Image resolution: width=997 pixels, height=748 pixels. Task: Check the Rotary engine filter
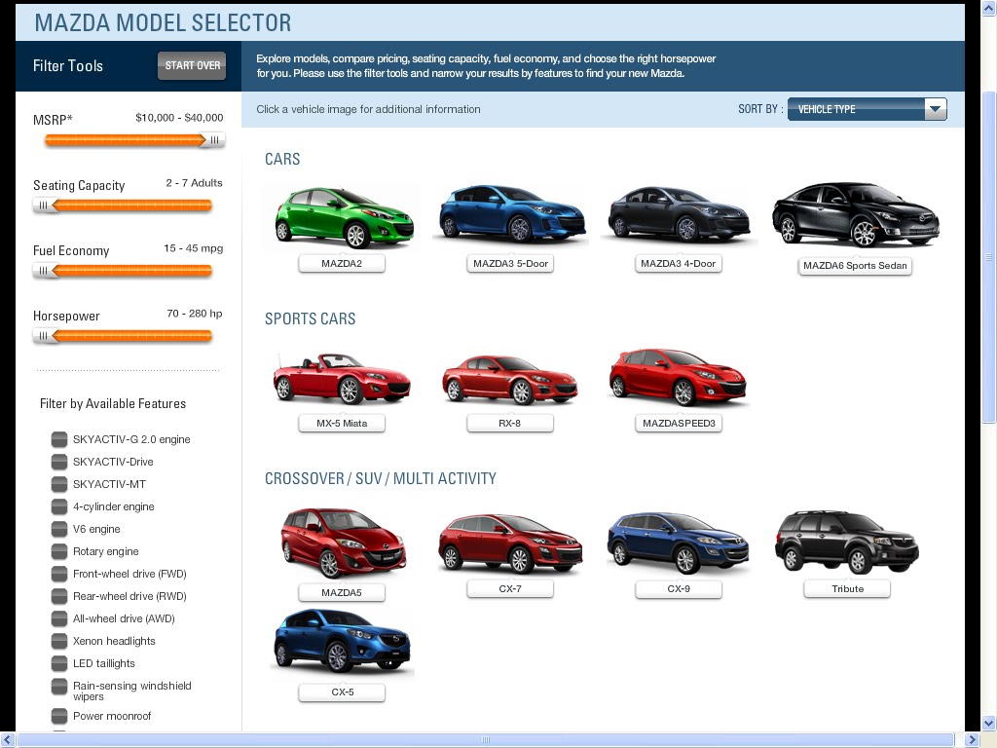click(59, 551)
